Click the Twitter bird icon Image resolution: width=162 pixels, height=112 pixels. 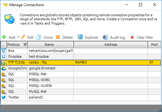(x=4, y=97)
